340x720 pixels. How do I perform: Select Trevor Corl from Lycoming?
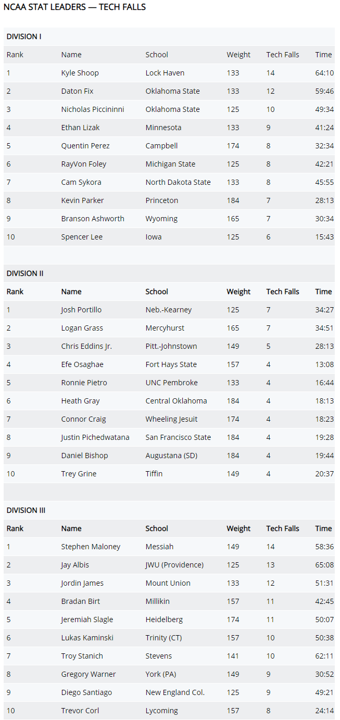click(169, 711)
